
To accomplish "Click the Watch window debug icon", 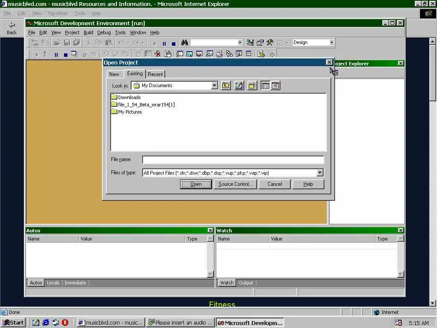I will point(209,54).
